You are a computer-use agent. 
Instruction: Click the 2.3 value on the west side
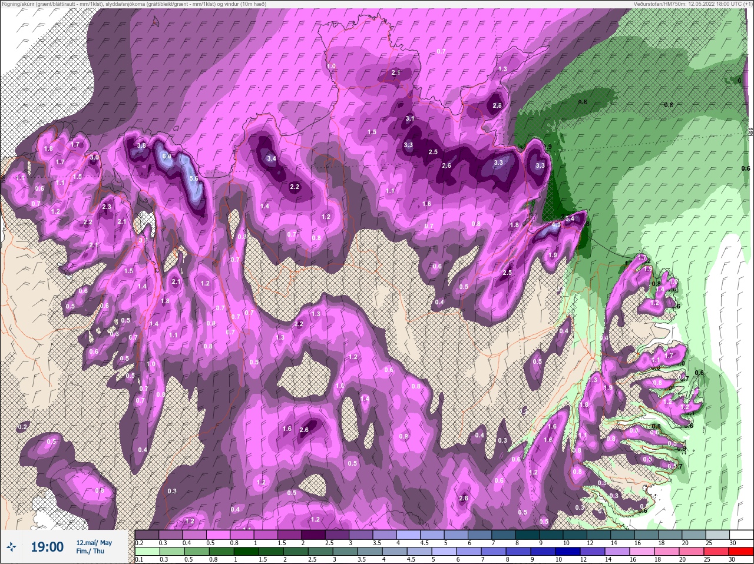[107, 207]
